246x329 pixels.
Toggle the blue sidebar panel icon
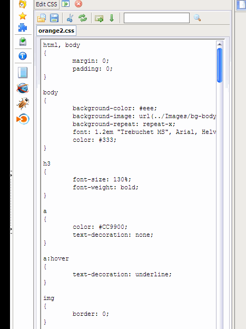(x=23, y=73)
